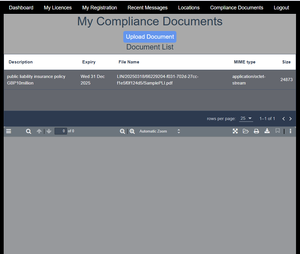
Task: Go to the next page with the down arrow
Action: click(49, 131)
